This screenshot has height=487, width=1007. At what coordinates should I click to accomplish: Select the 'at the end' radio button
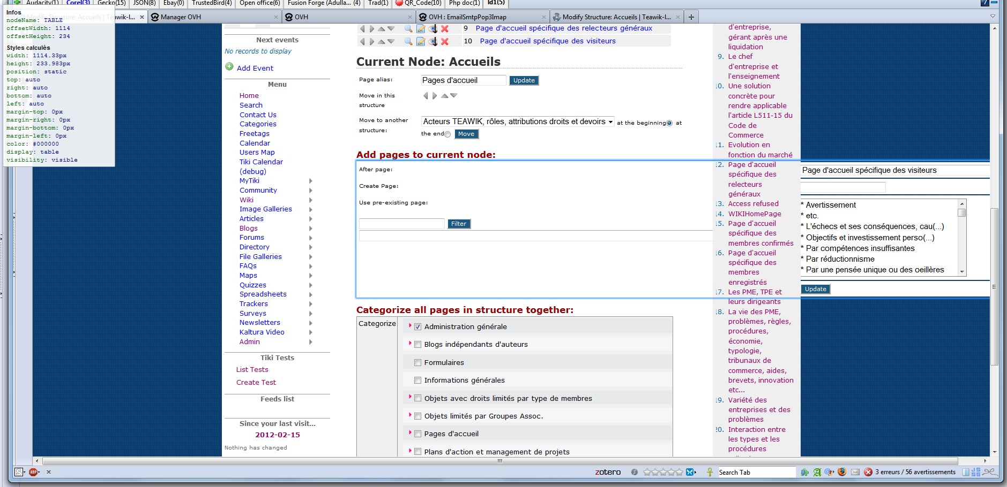coord(447,134)
